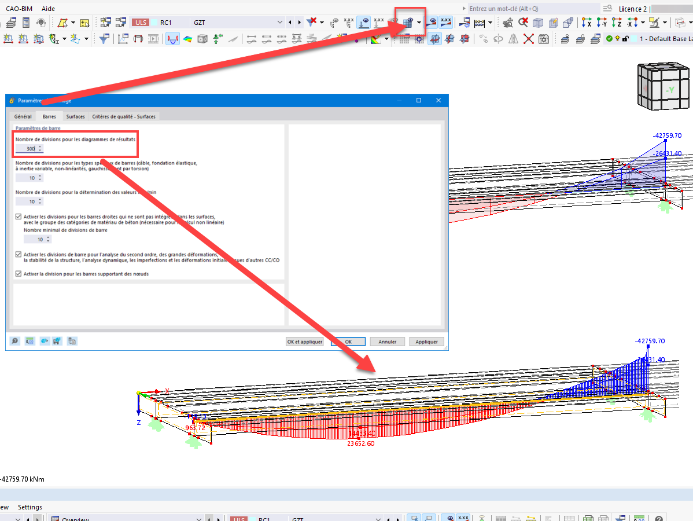Screen dimensions: 693x521
Task: Click the delete results filter icon
Action: (312, 21)
